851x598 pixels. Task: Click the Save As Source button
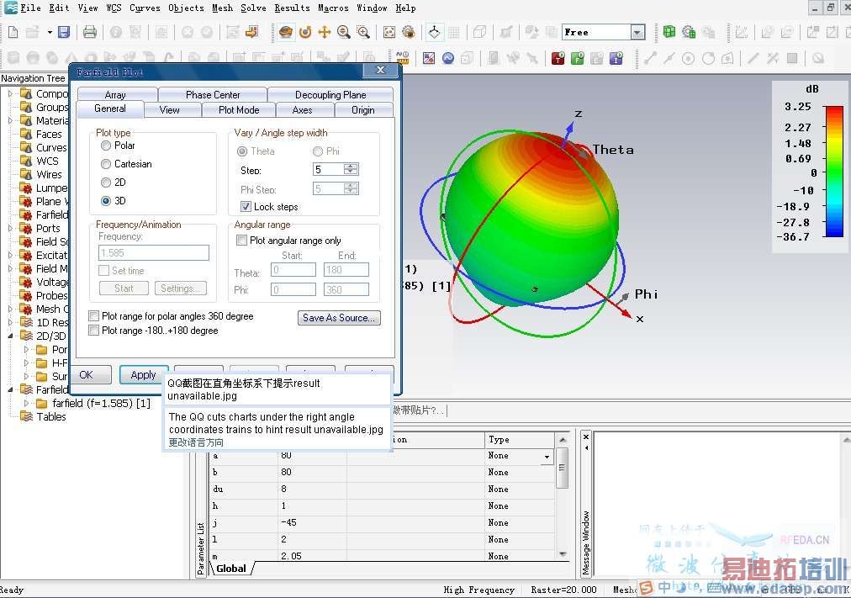tap(340, 318)
